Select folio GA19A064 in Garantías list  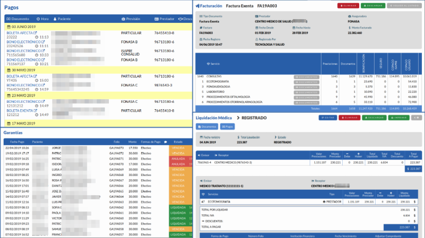click(x=116, y=197)
